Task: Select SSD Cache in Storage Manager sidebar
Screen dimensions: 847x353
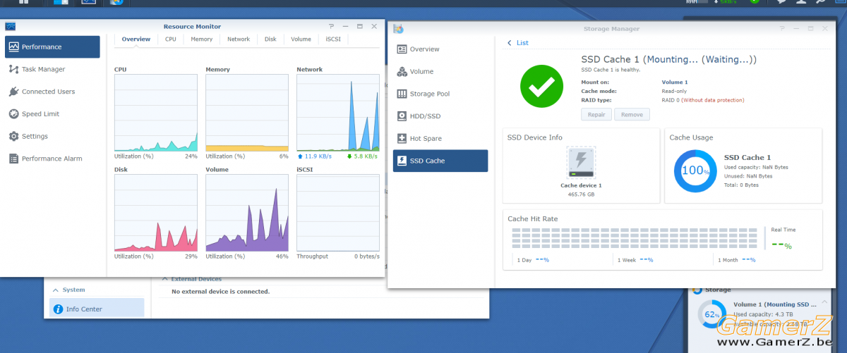Action: (x=440, y=161)
